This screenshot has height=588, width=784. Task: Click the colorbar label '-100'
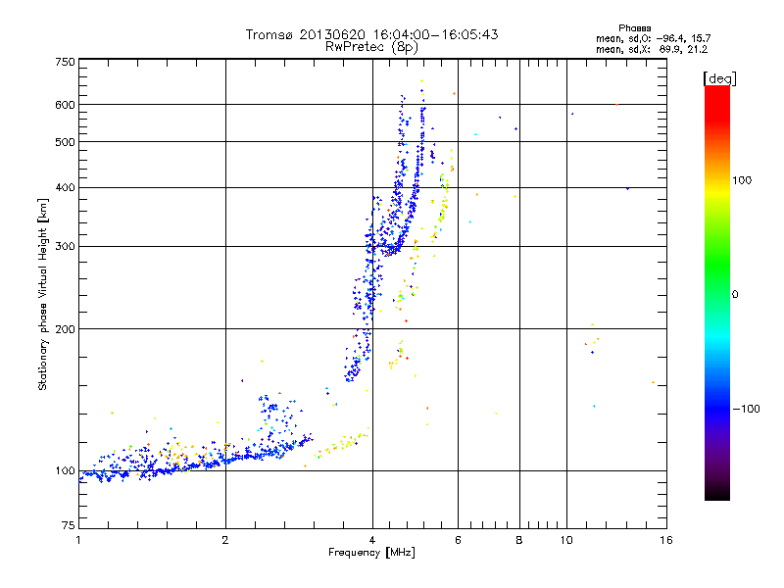[746, 409]
